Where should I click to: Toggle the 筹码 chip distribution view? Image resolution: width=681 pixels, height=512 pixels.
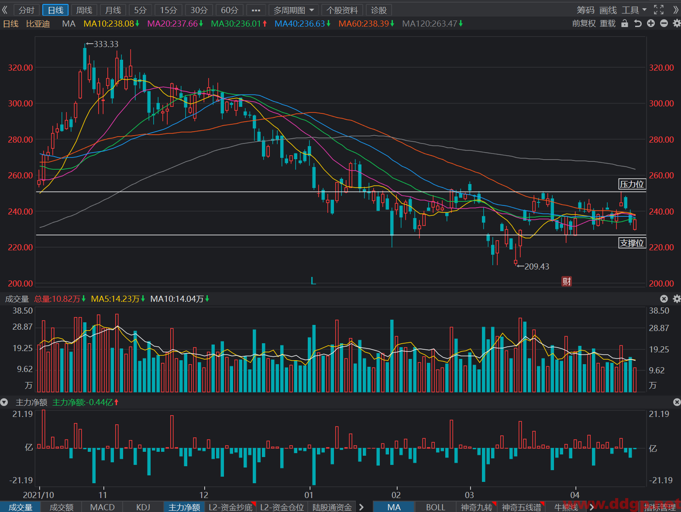click(585, 10)
